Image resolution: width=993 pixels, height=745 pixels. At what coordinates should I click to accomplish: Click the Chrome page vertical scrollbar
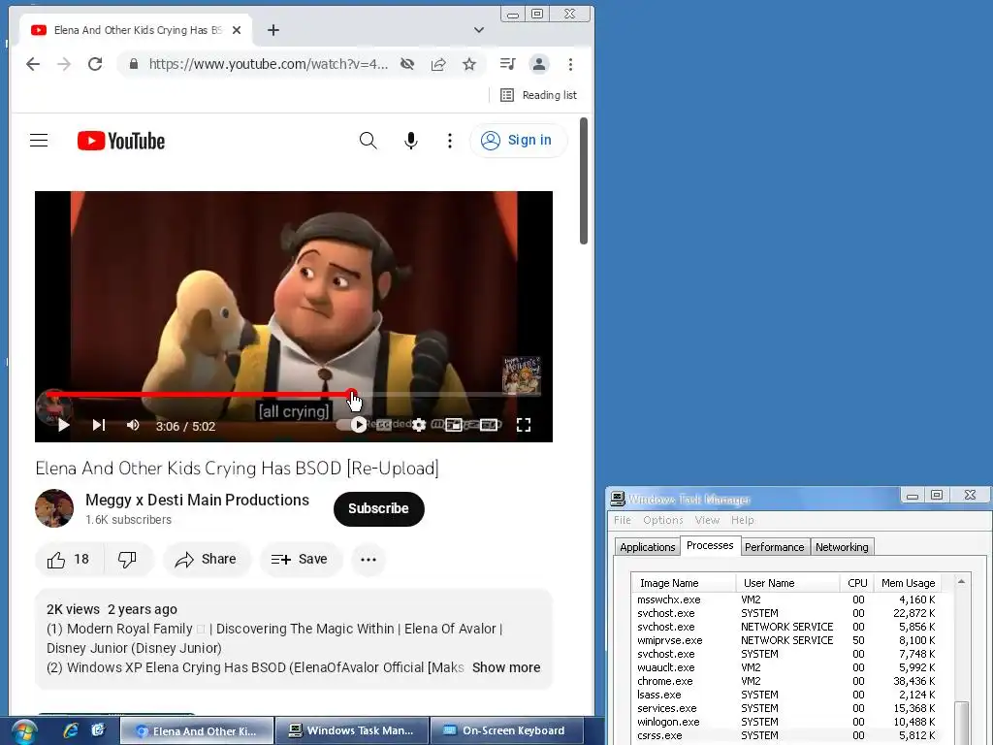click(584, 180)
